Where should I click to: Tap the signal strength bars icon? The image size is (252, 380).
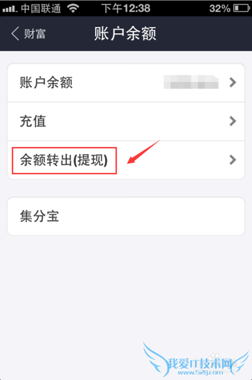[x=10, y=9]
